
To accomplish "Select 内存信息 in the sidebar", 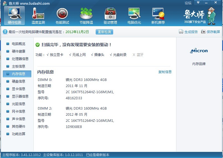I will pyautogui.click(x=17, y=74).
